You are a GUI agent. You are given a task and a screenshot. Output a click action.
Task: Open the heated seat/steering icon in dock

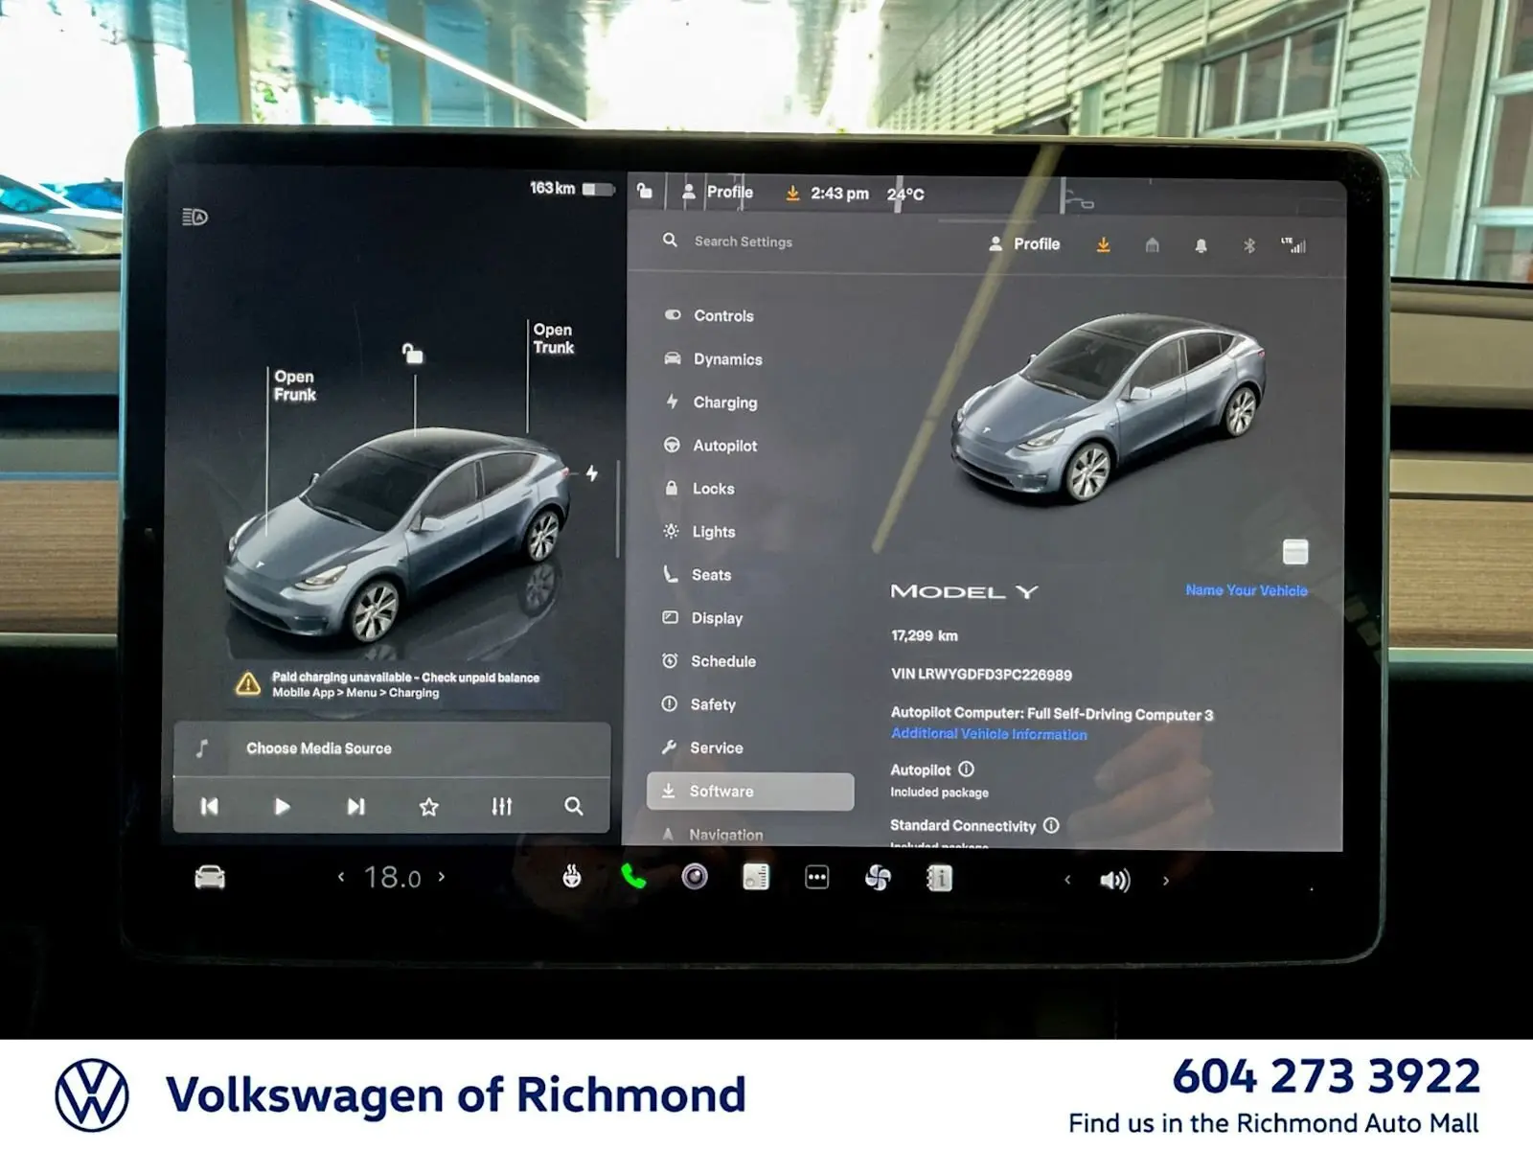(572, 876)
